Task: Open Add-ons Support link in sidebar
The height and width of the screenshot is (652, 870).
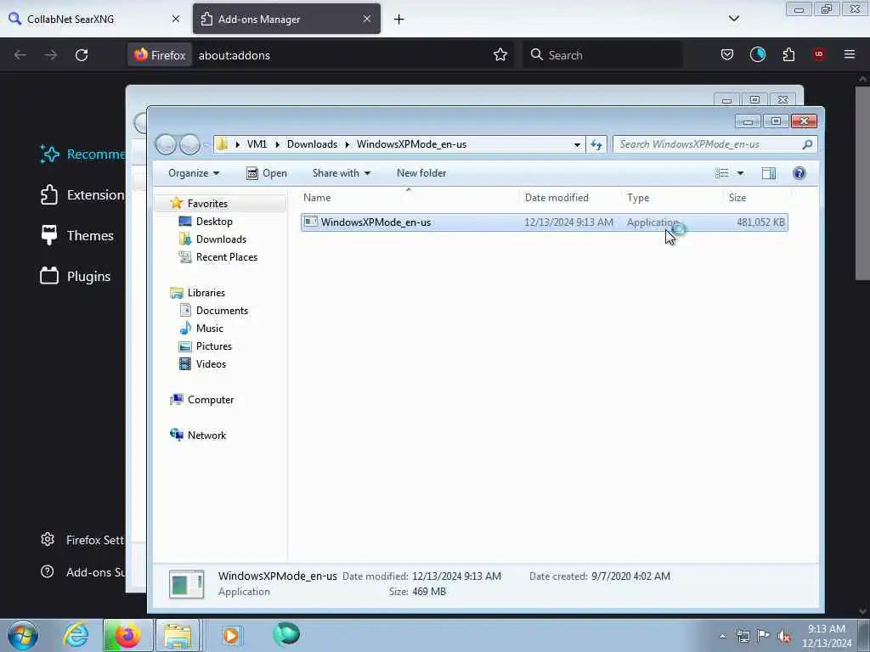Action: (x=82, y=572)
